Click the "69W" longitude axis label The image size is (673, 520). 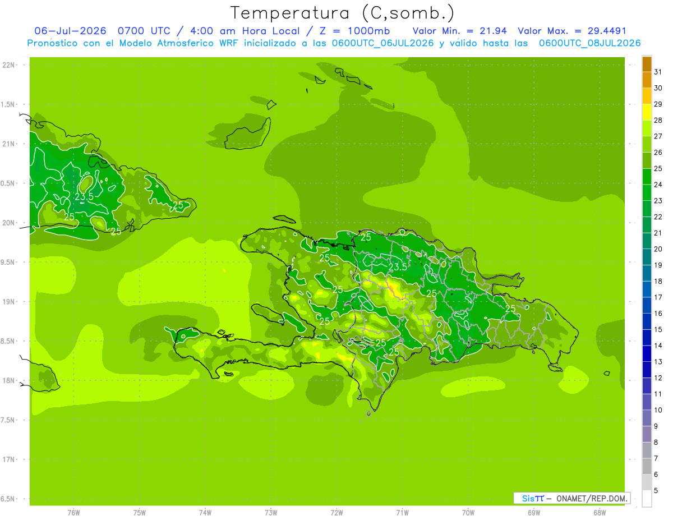[534, 513]
